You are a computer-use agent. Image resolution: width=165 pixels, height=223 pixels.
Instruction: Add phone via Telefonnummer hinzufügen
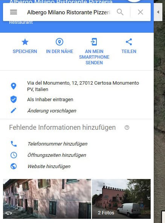(57, 144)
